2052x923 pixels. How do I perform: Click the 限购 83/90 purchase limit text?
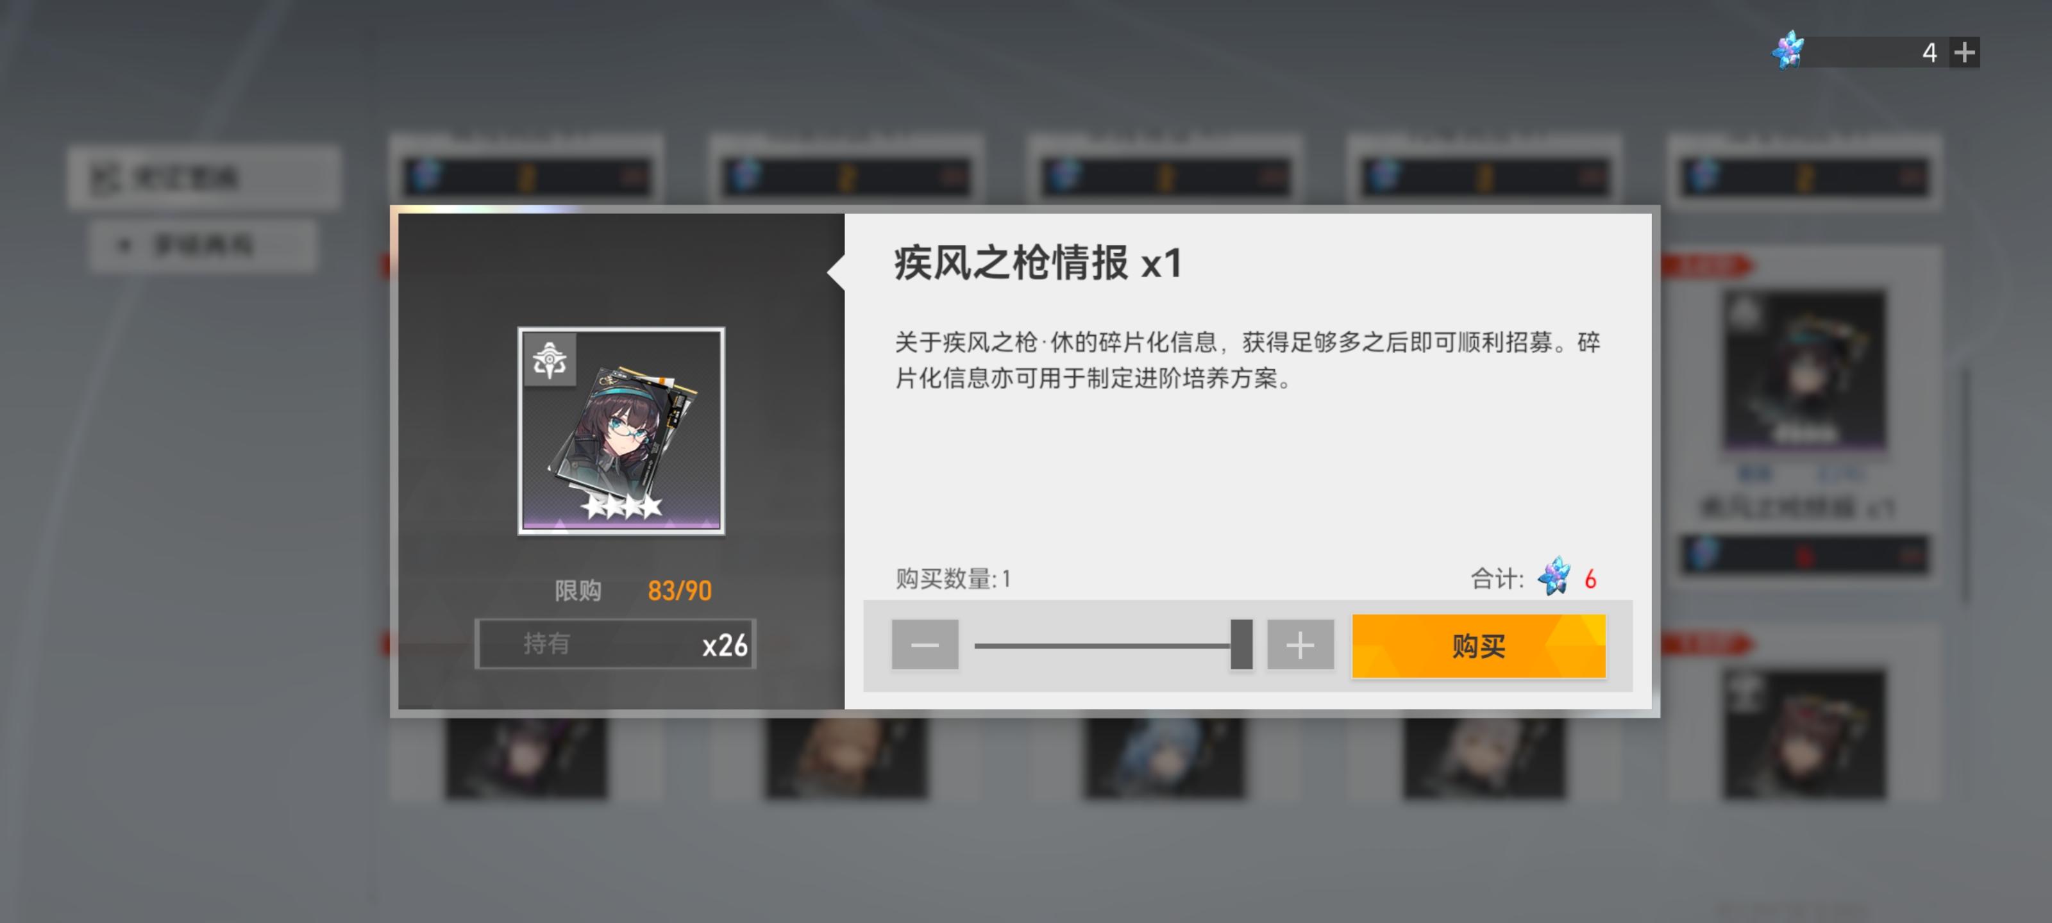point(634,590)
